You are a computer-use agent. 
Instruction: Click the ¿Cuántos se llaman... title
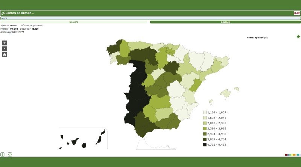18,13
